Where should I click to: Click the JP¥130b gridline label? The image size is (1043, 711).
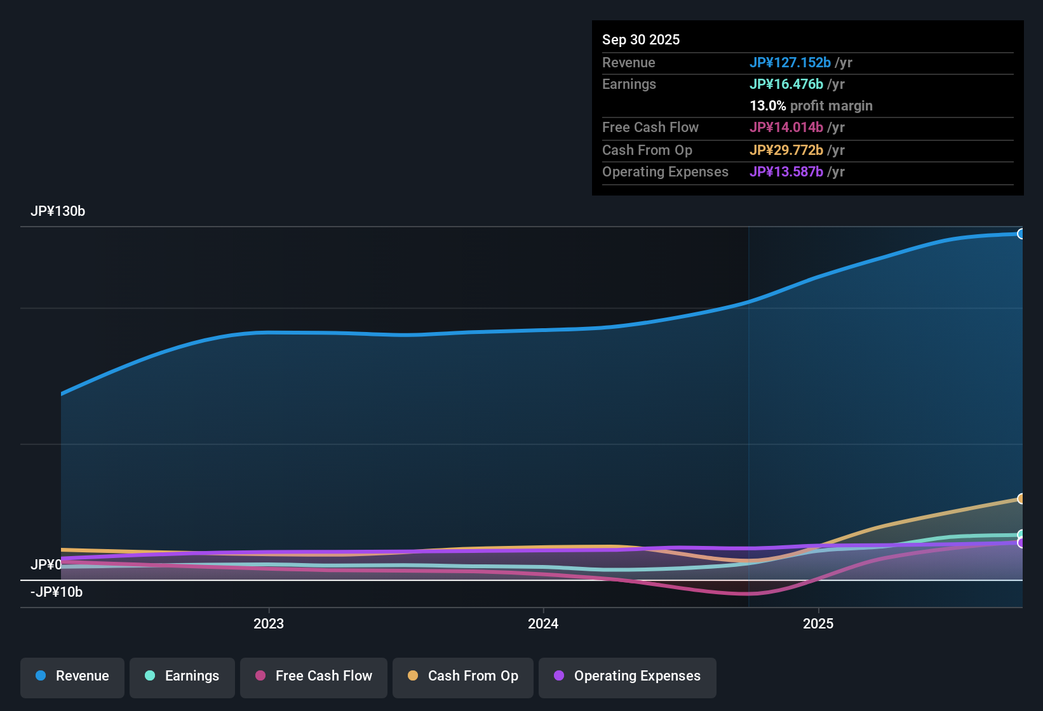coord(58,211)
